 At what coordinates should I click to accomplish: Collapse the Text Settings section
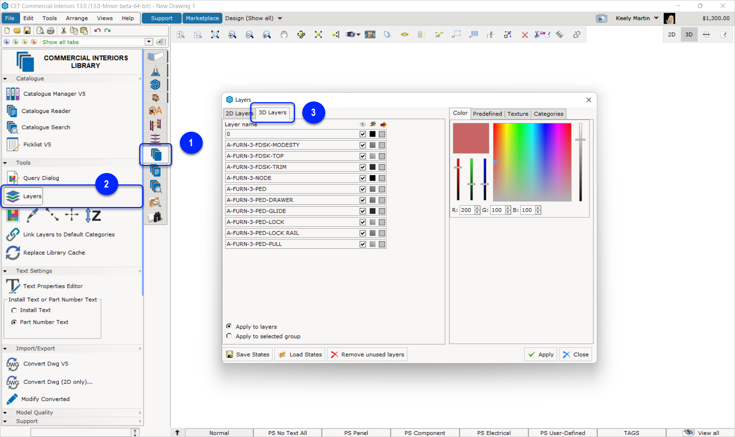click(x=5, y=271)
